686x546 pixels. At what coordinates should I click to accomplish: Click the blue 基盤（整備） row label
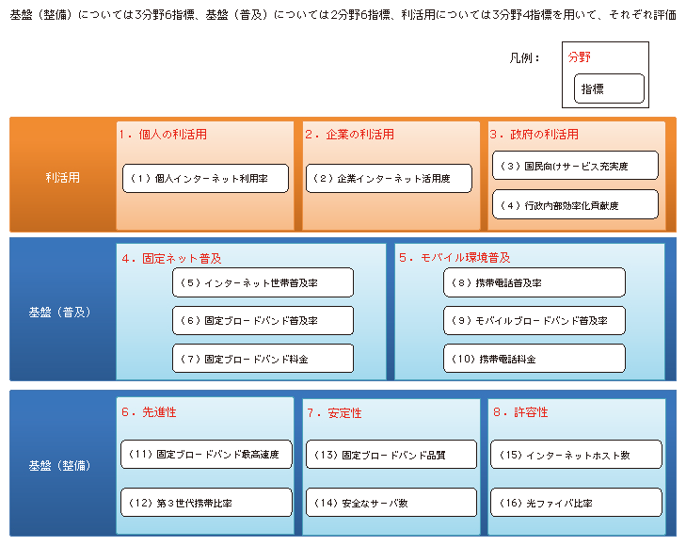click(60, 465)
